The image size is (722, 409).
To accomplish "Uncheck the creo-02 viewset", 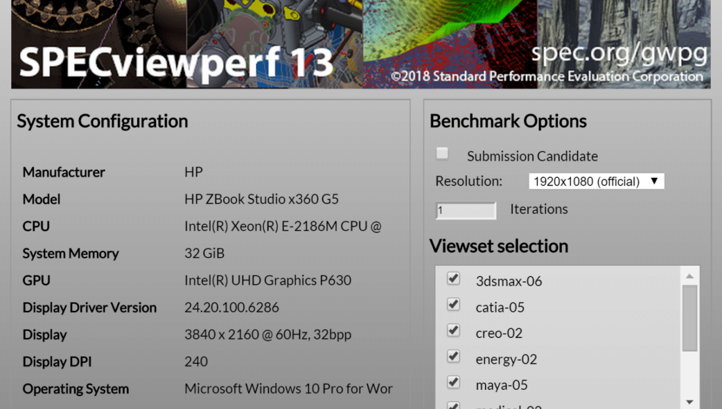I will pyautogui.click(x=453, y=330).
